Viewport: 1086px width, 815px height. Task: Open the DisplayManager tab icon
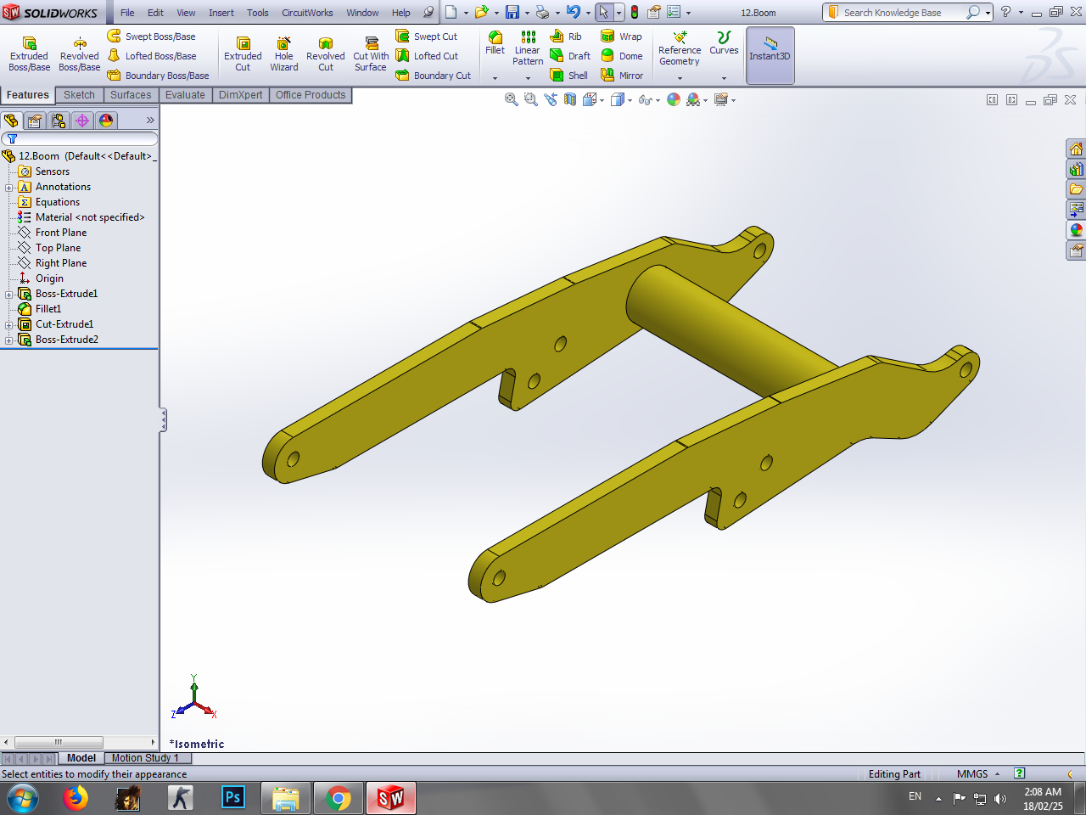pyautogui.click(x=106, y=121)
